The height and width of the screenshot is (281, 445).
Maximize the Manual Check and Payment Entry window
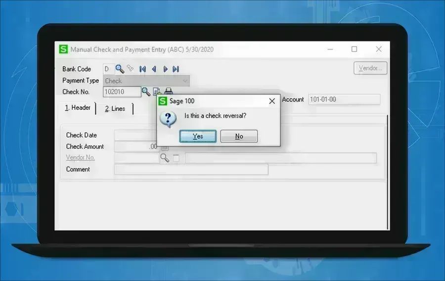click(354, 49)
